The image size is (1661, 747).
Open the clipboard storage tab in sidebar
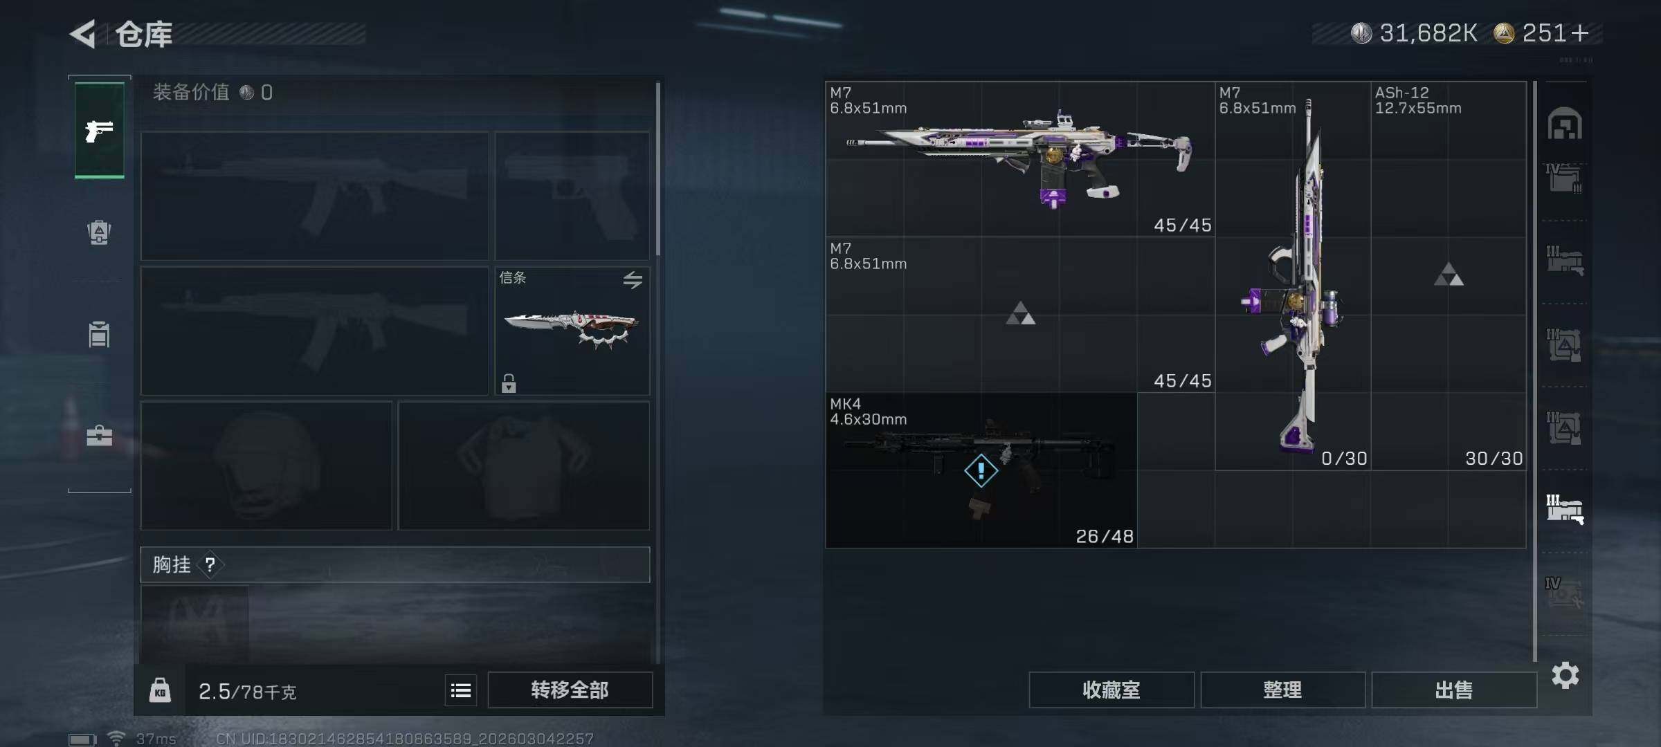pyautogui.click(x=99, y=334)
